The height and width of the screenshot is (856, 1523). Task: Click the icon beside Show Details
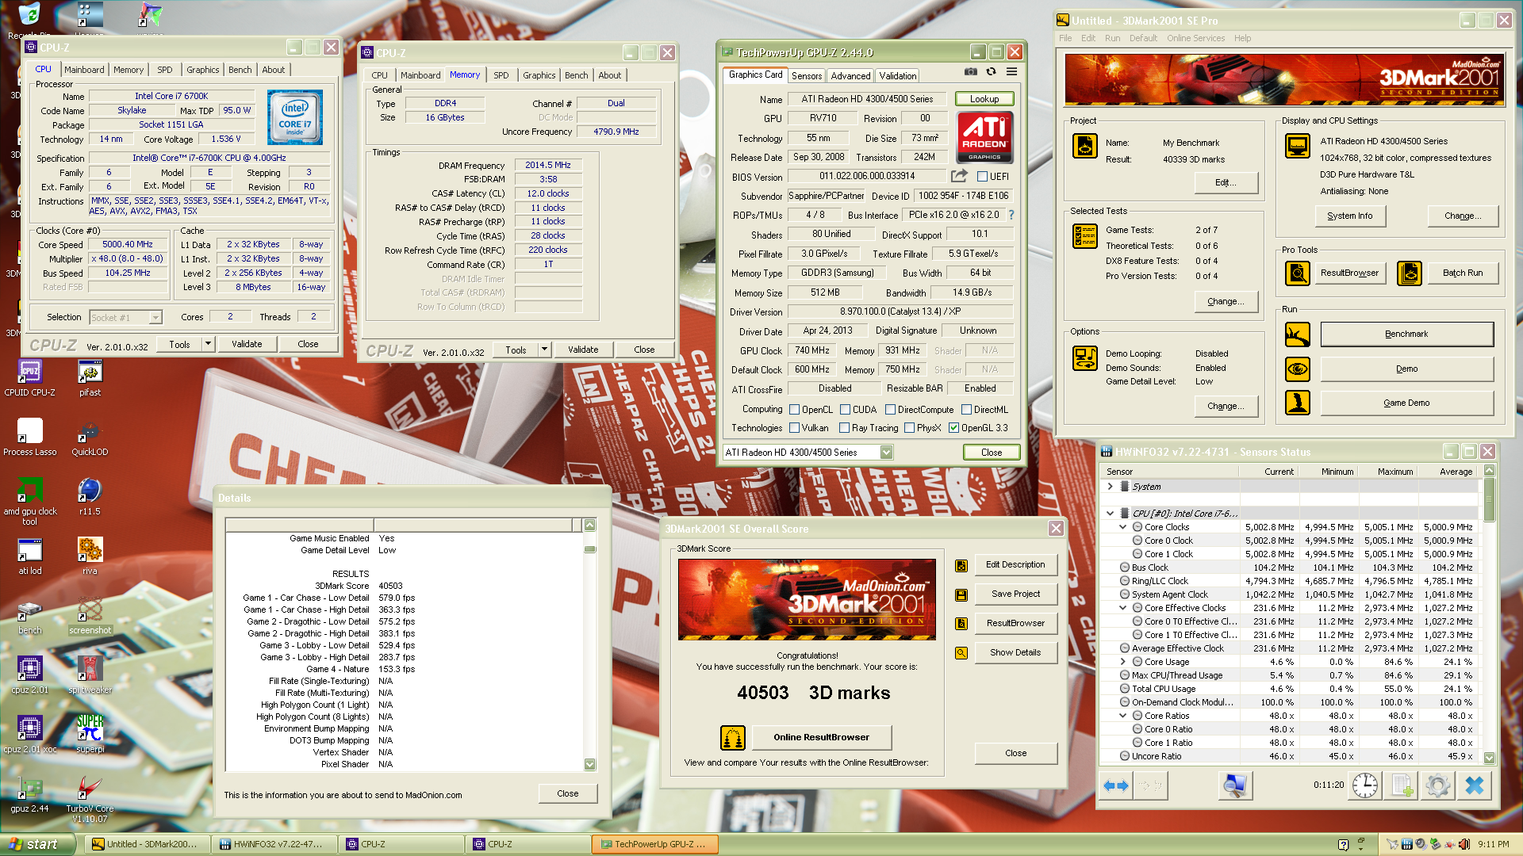[x=961, y=653]
